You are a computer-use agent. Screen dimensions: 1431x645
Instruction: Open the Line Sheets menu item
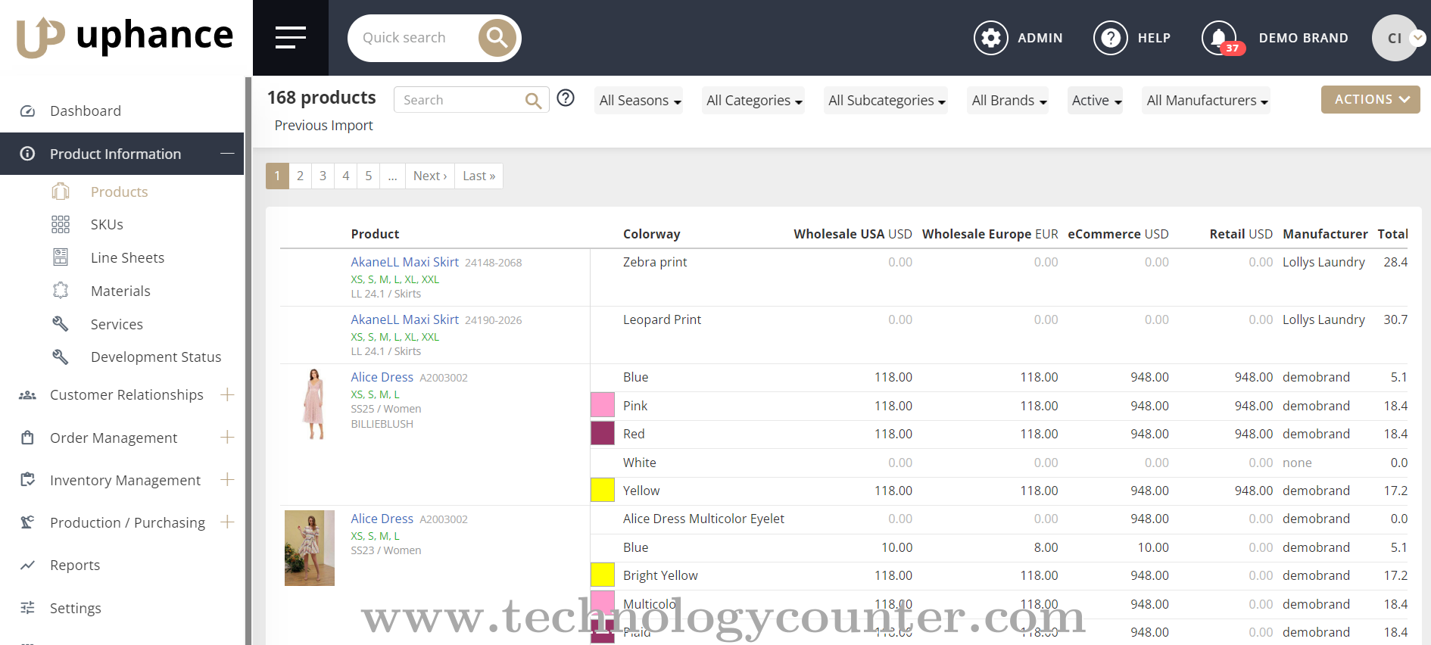click(x=127, y=257)
